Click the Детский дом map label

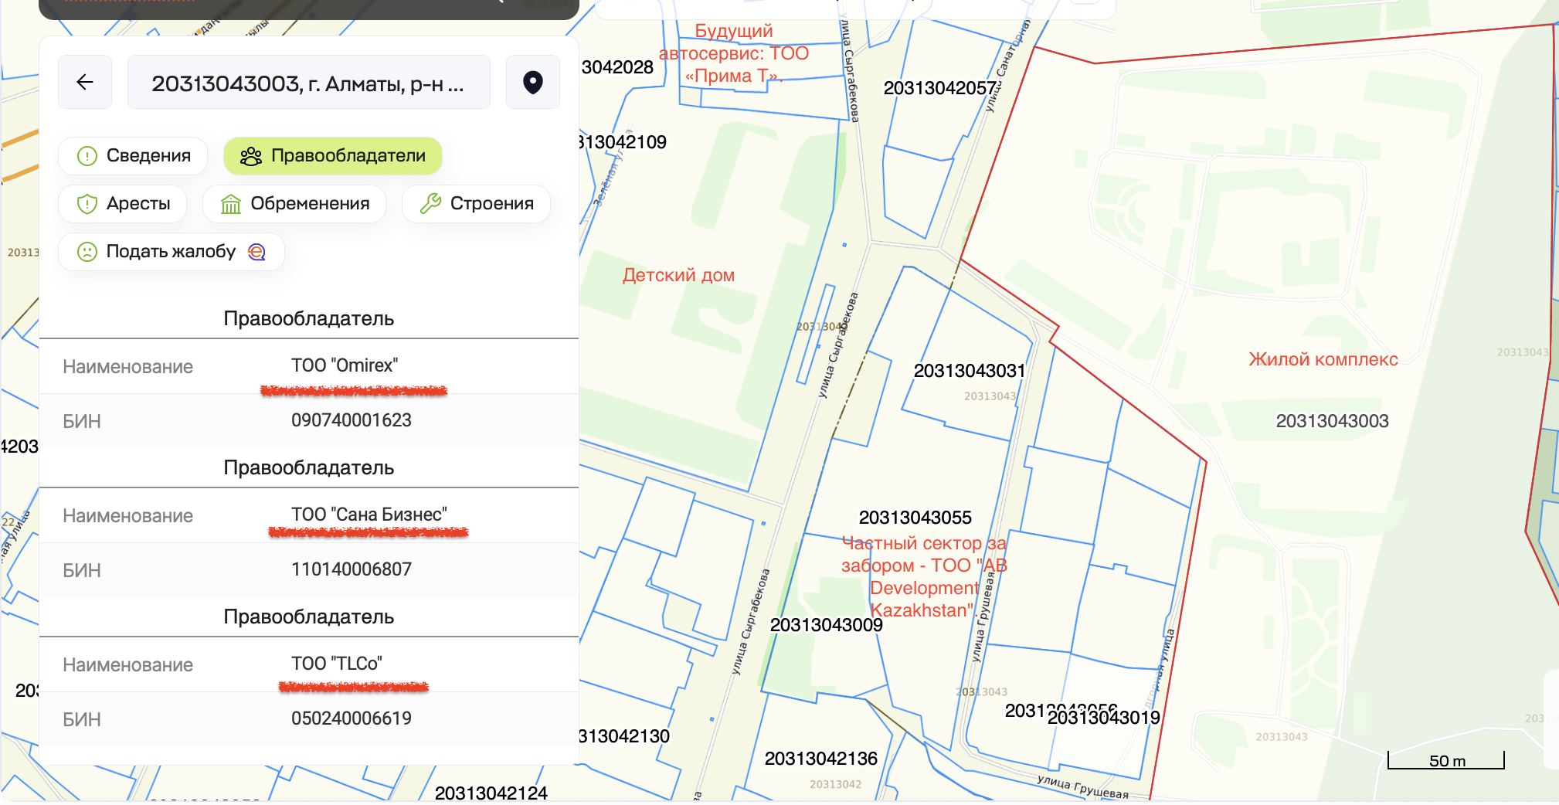pyautogui.click(x=678, y=275)
